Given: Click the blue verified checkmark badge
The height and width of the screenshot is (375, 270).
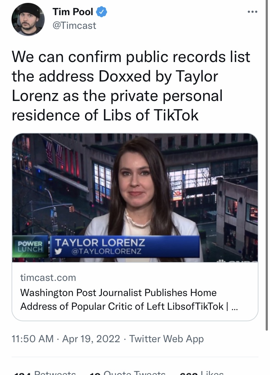Looking at the screenshot, I should click(x=102, y=12).
